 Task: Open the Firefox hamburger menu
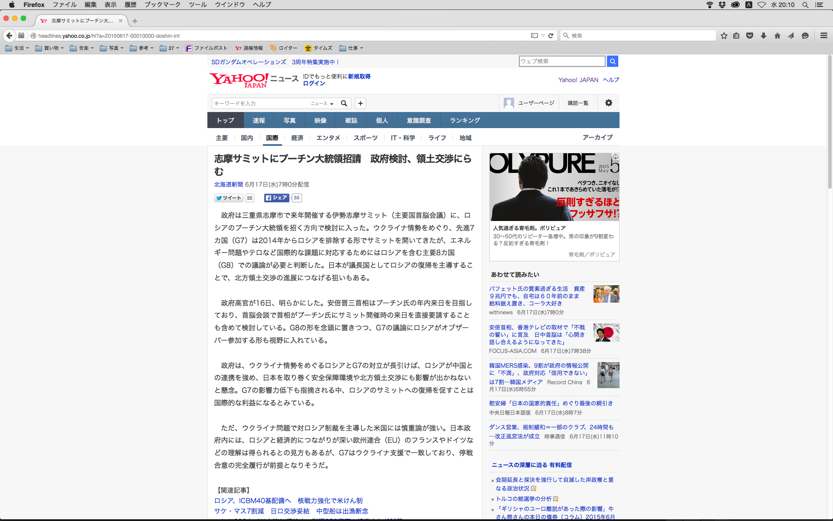tap(823, 36)
